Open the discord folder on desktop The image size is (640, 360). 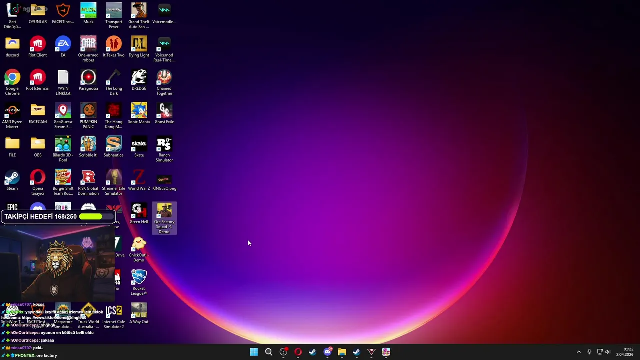pos(12,47)
